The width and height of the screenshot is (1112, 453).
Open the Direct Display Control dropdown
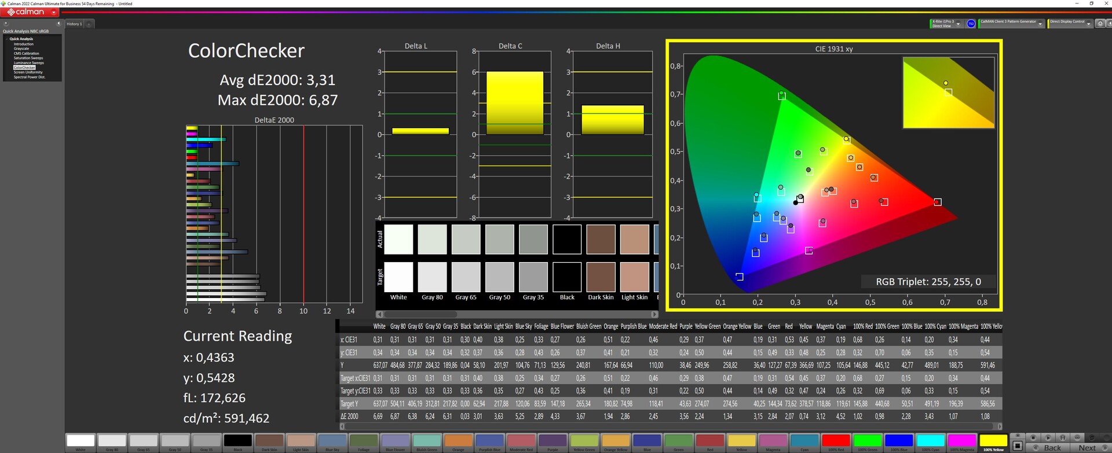1089,24
